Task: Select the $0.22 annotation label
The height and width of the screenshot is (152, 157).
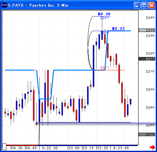Action: pyautogui.click(x=118, y=28)
